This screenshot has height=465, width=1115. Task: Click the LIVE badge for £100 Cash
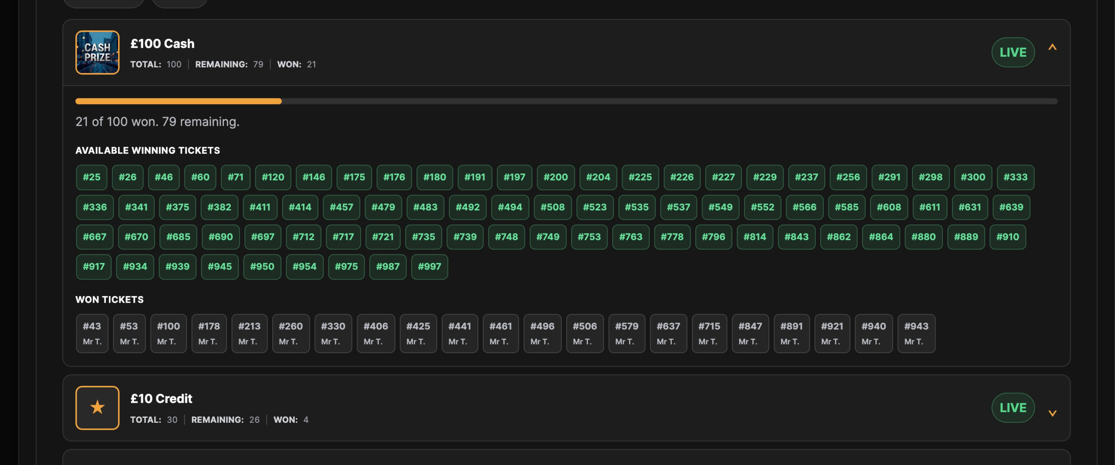(1013, 52)
